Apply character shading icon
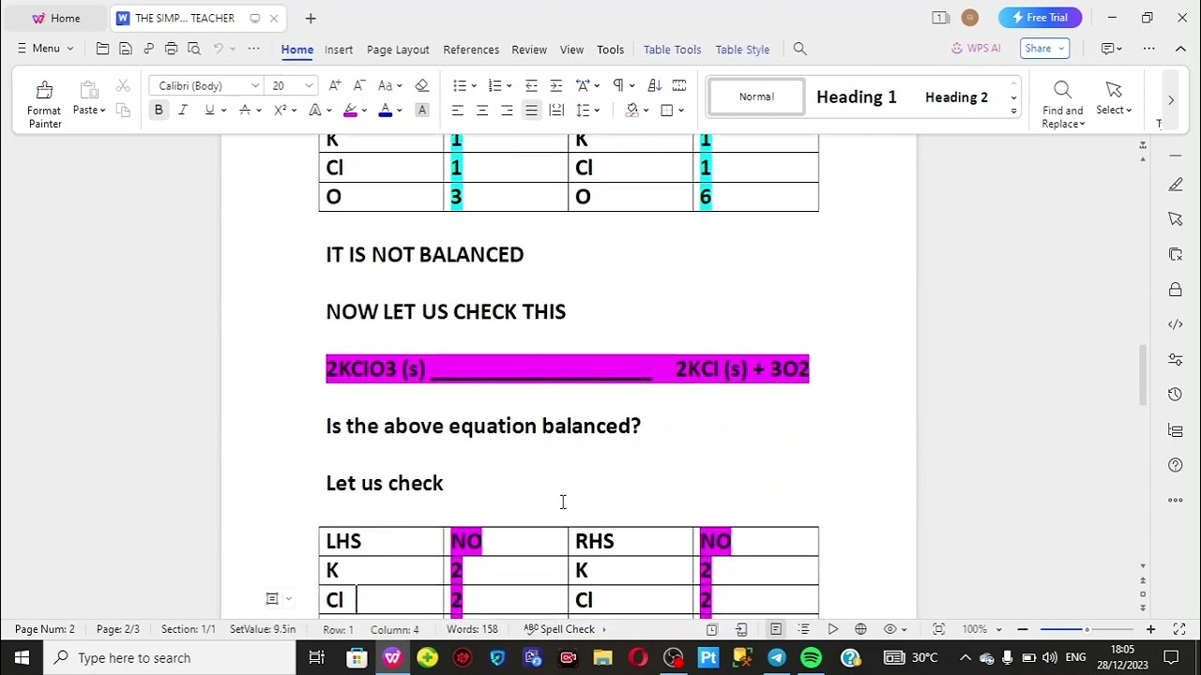This screenshot has width=1201, height=675. [x=422, y=110]
